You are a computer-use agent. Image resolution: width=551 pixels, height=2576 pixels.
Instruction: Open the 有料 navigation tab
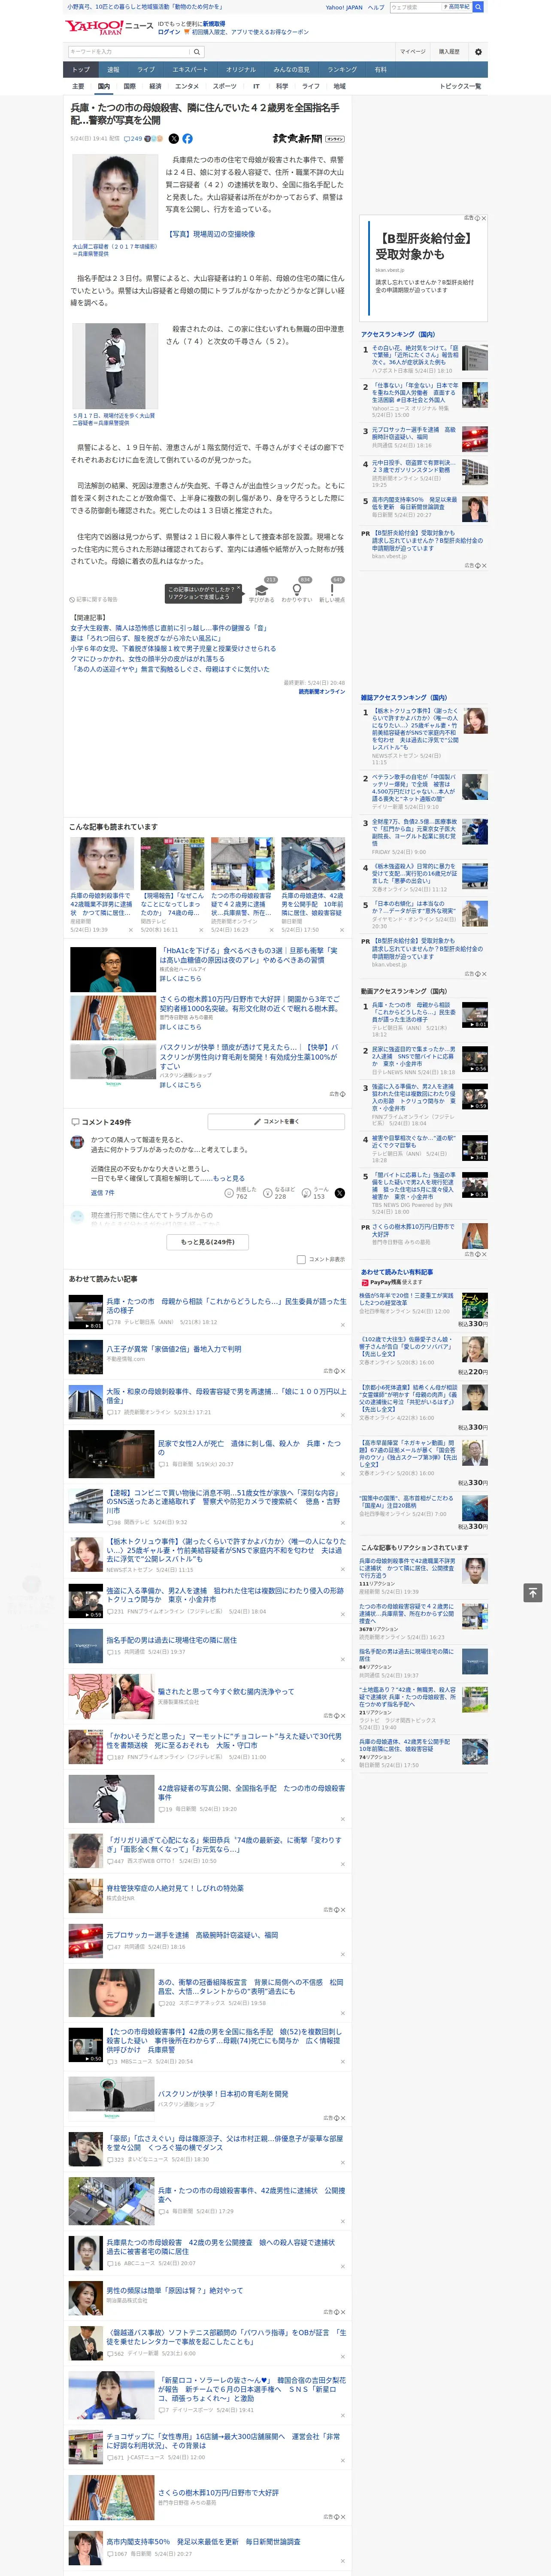point(380,70)
